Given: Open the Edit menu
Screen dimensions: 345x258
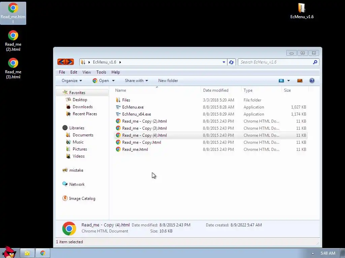Looking at the screenshot, I should coord(74,72).
